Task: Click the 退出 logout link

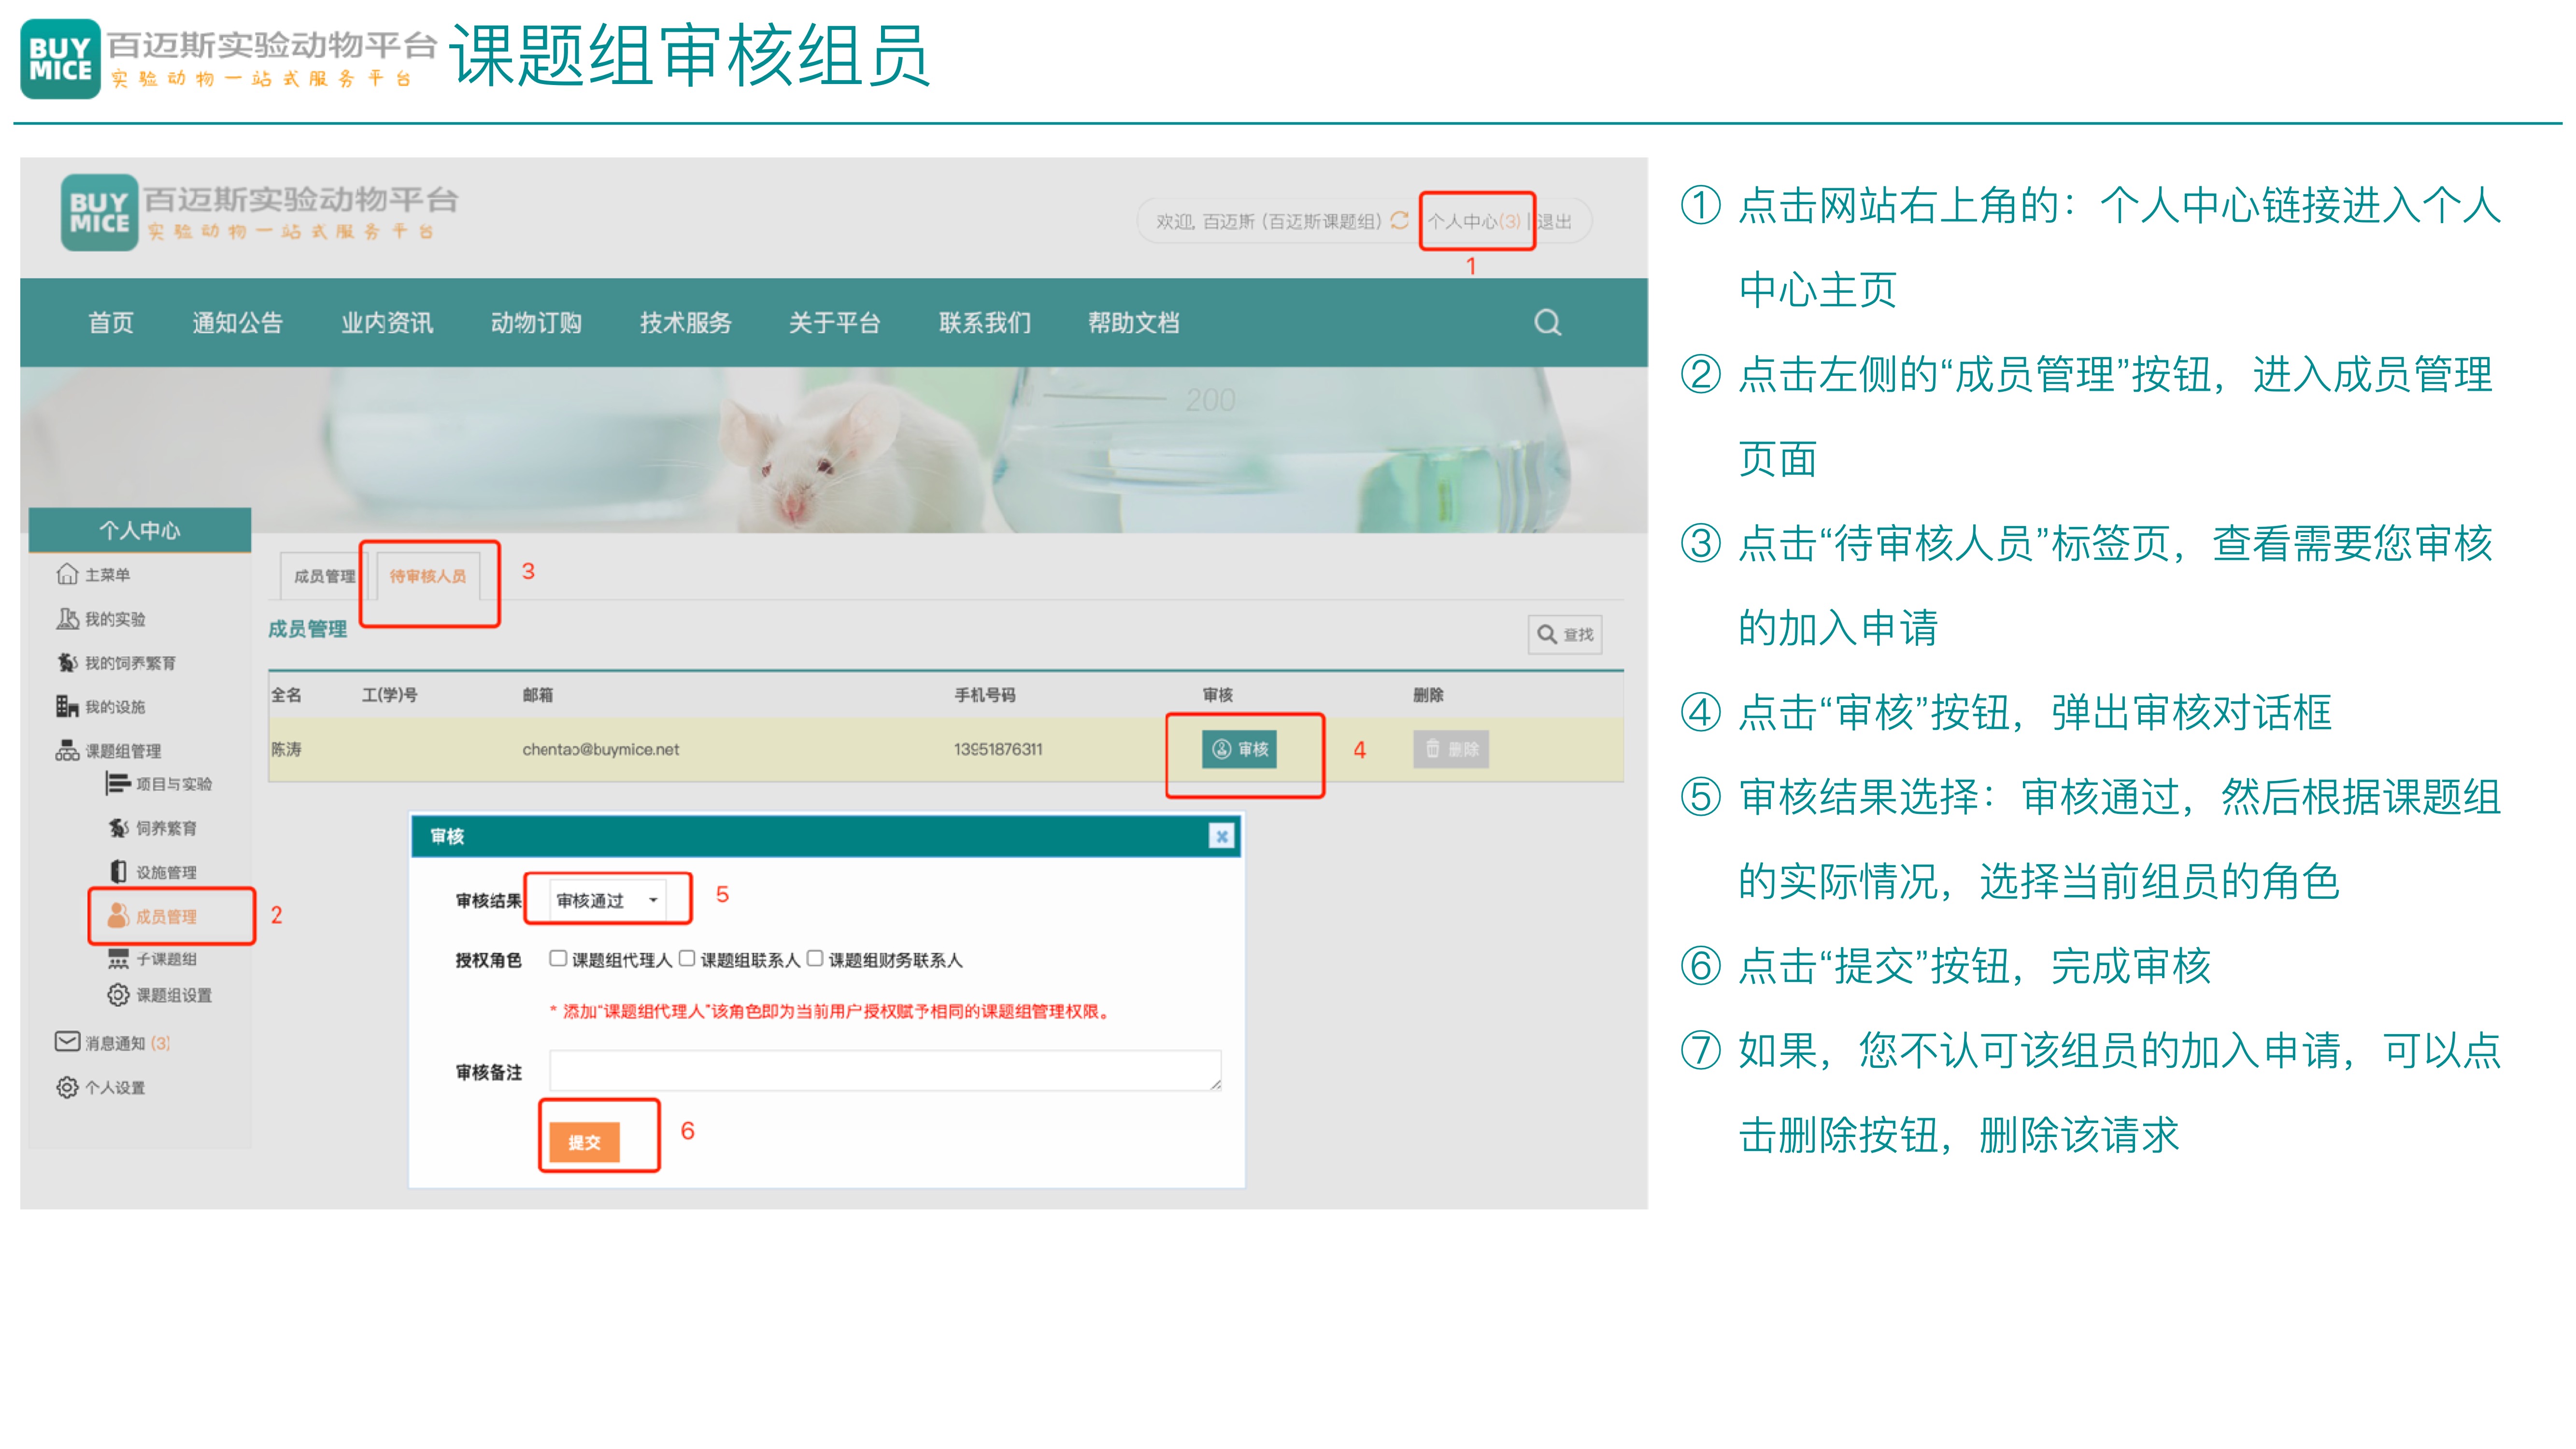Action: point(1555,221)
